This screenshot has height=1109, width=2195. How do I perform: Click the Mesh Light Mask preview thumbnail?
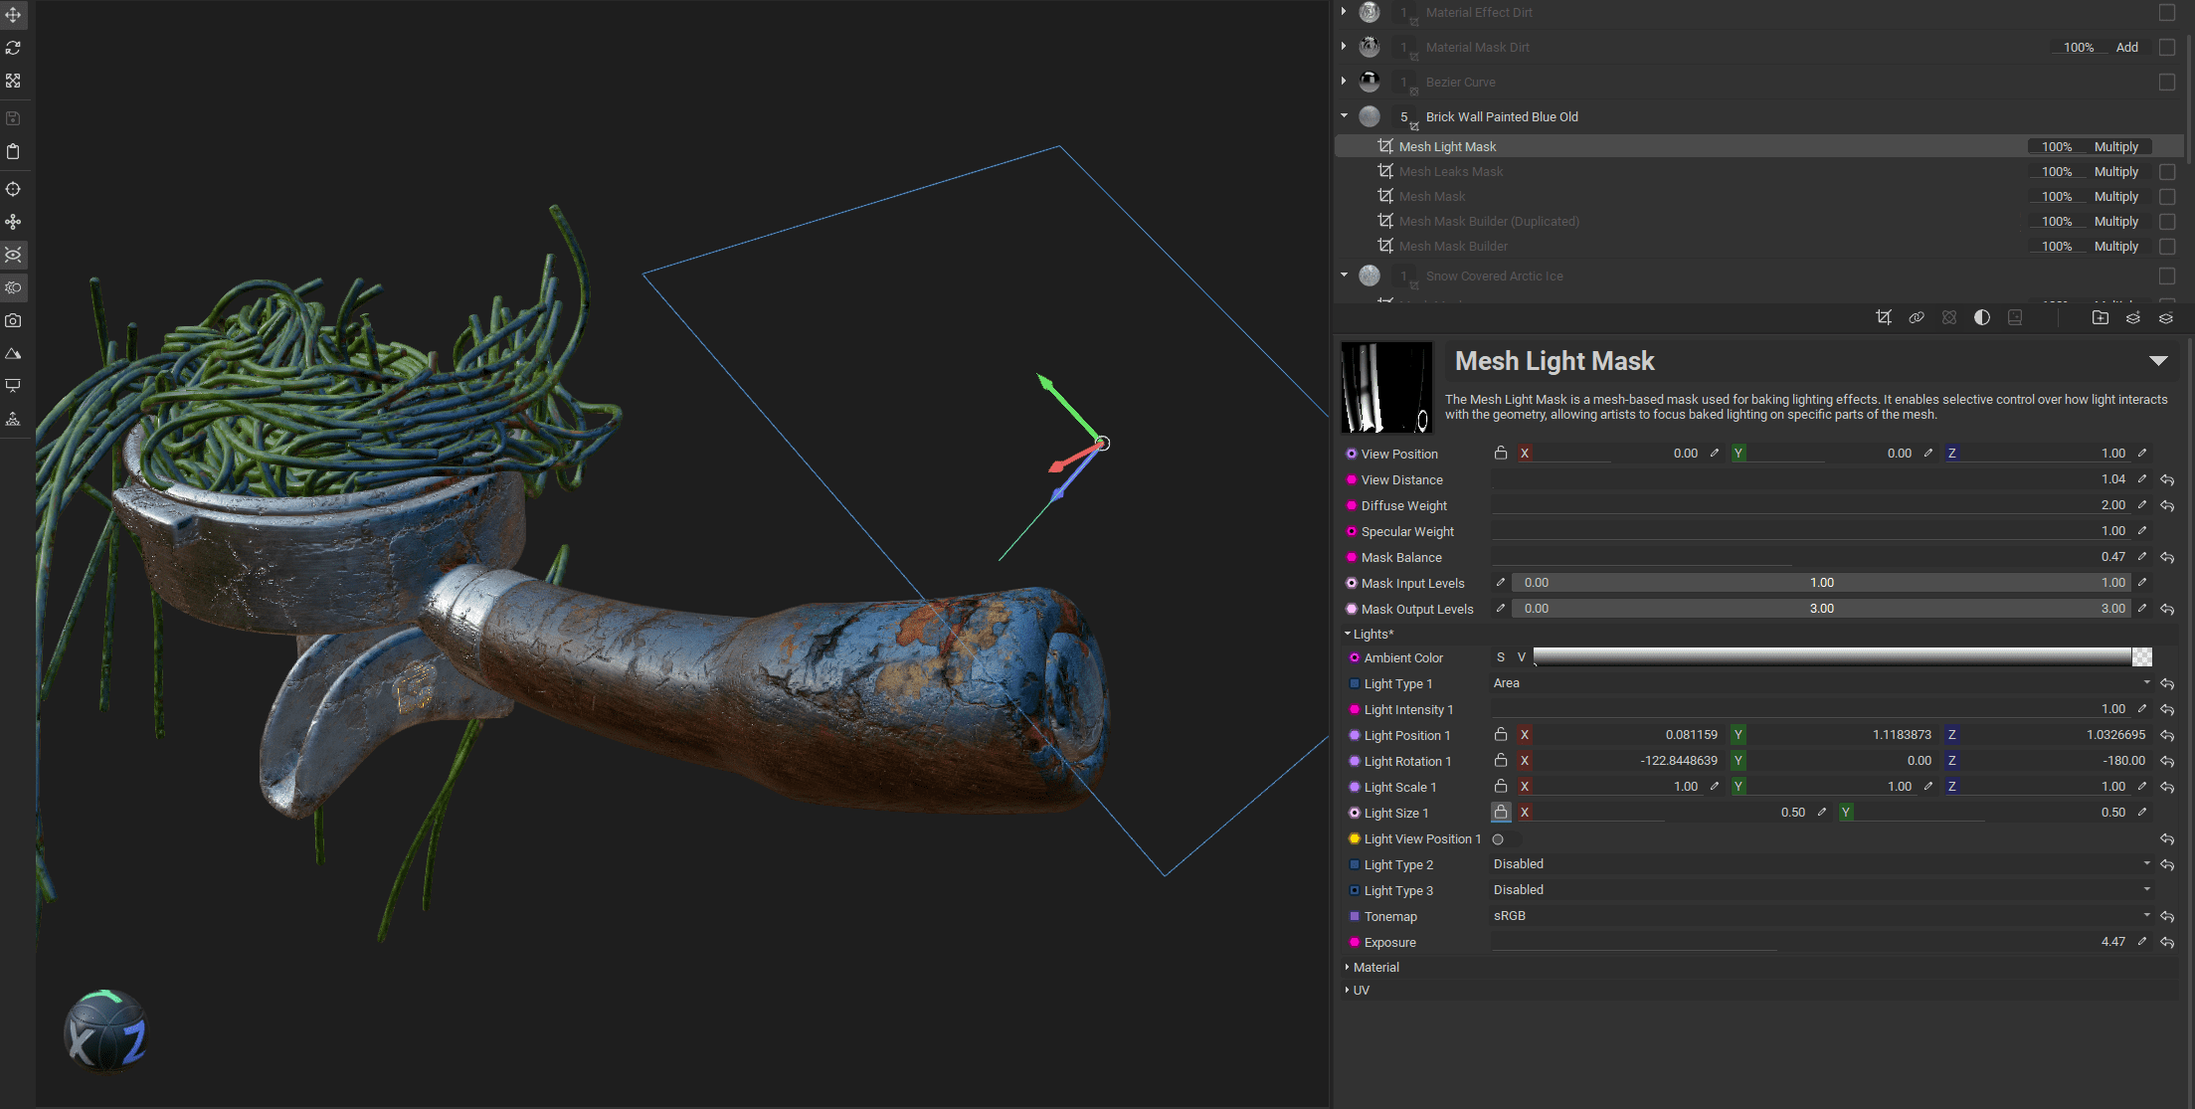click(x=1386, y=387)
